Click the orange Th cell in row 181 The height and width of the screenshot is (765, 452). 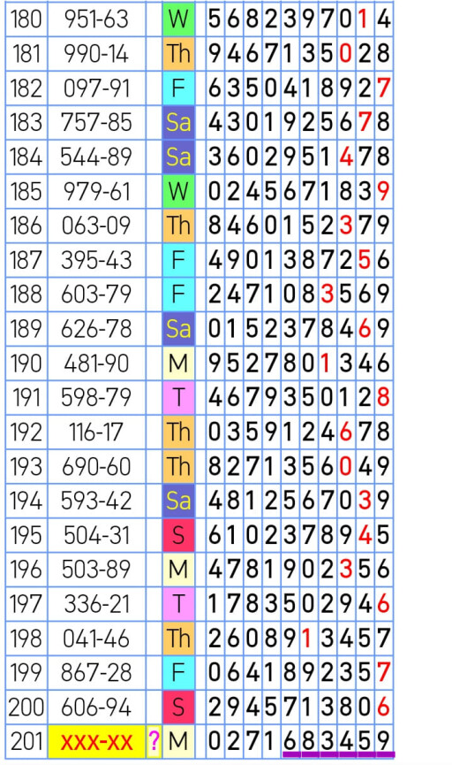point(178,54)
